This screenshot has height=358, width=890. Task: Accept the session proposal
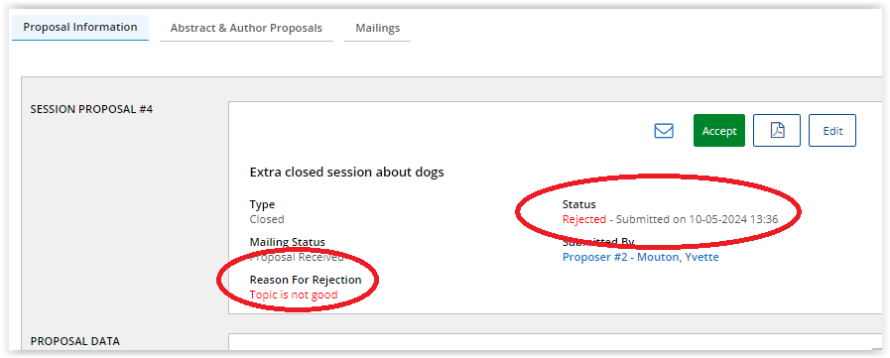click(x=719, y=131)
